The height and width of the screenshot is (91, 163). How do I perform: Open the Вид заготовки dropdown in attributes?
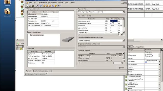click(x=159, y=65)
